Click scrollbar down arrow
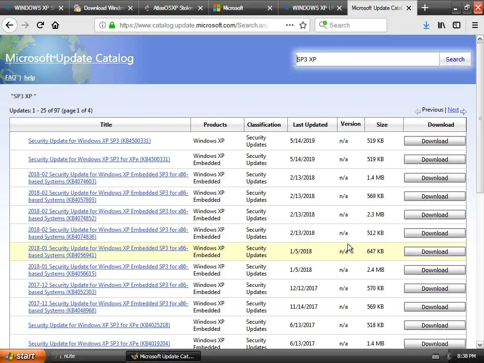The height and width of the screenshot is (363, 484). [x=480, y=345]
